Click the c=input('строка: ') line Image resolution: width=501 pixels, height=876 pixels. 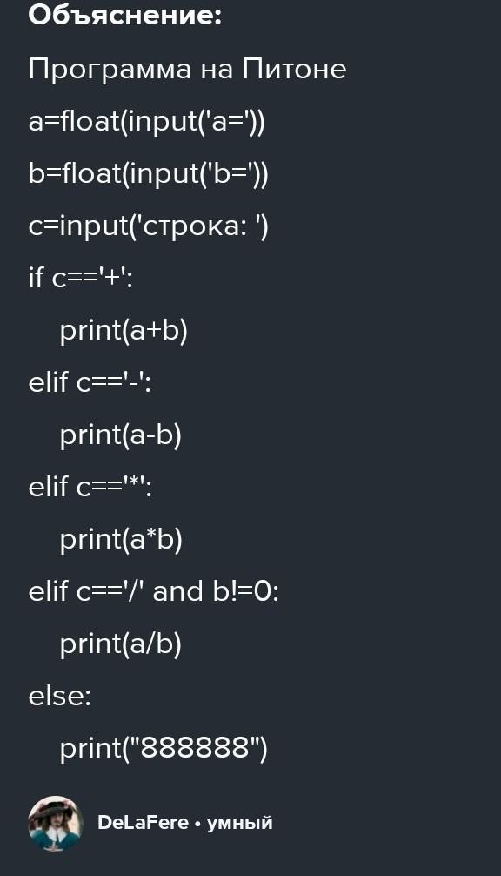point(149,226)
